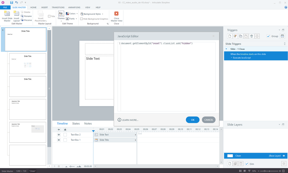Image resolution: width=288 pixels, height=173 pixels.
Task: Click the Insert Layout icon
Action: 16,14
